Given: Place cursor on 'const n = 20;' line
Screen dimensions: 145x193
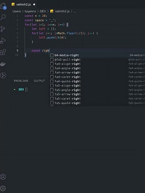Looking at the screenshot, I should (x=36, y=16).
